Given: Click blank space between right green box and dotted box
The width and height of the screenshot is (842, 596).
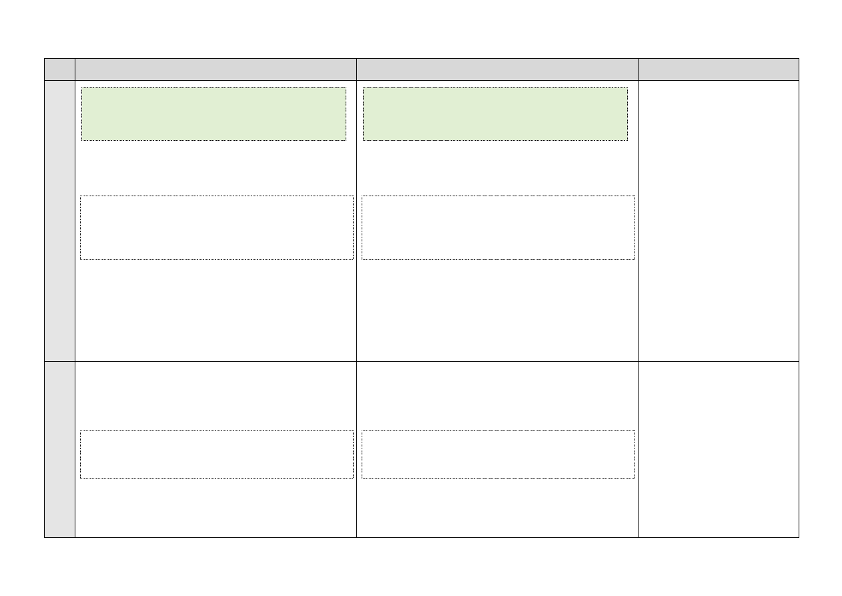Looking at the screenshot, I should [497, 168].
